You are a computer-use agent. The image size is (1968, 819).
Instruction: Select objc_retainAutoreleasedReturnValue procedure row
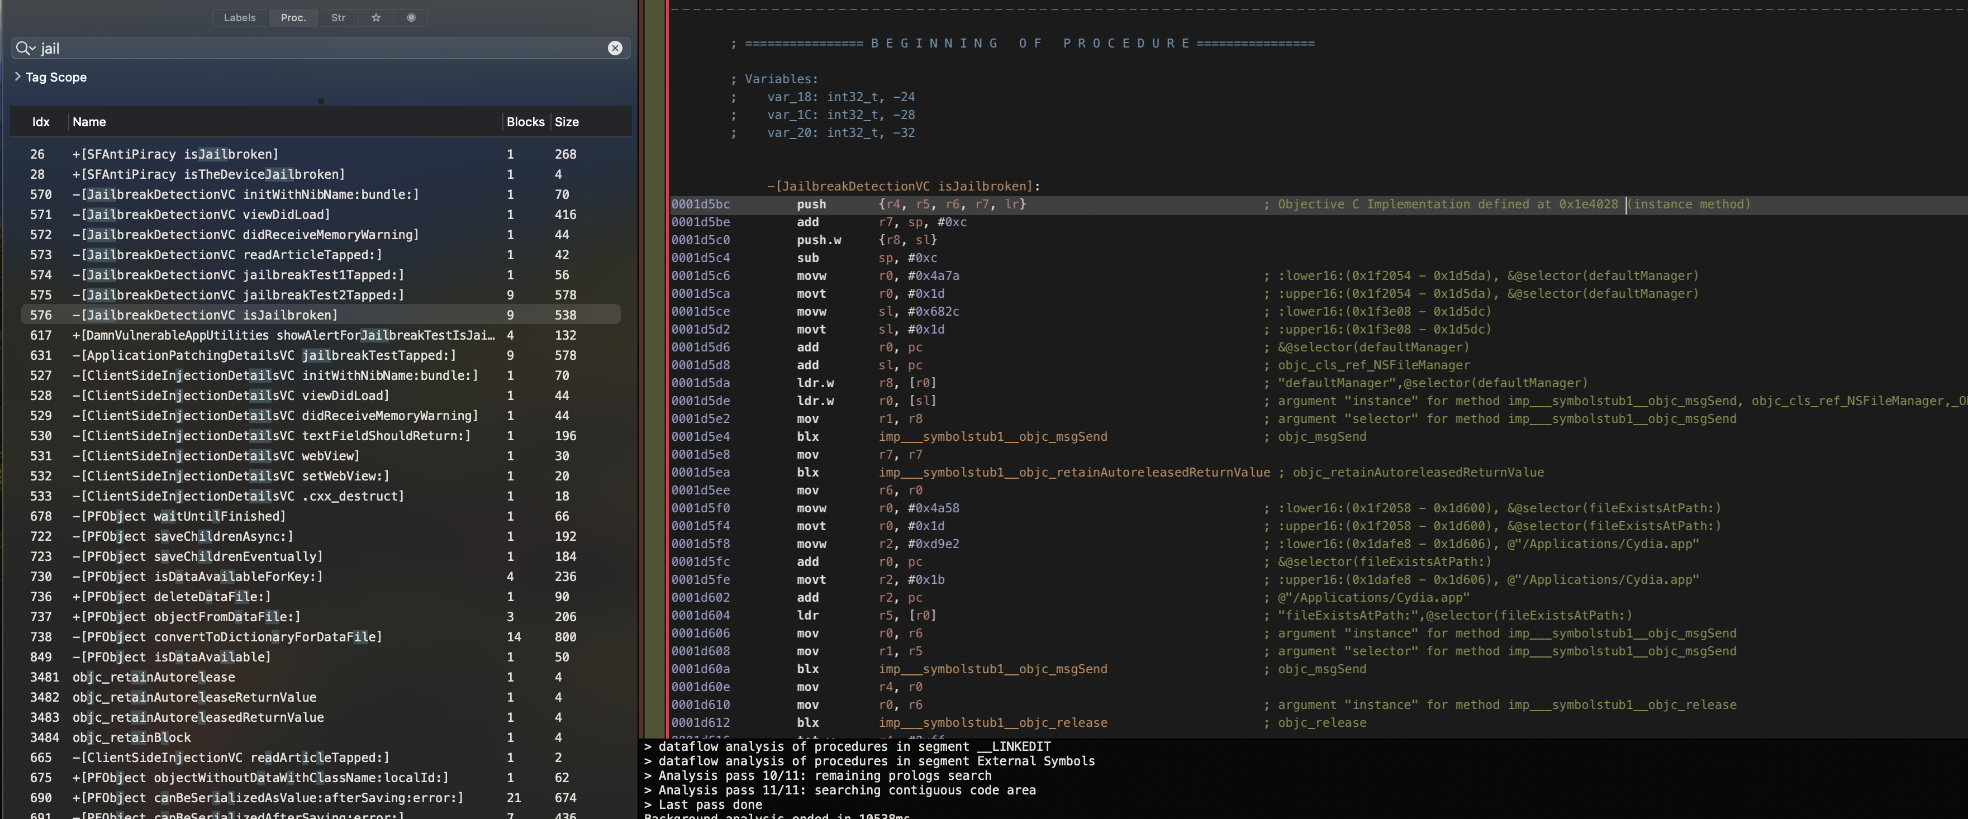tap(321, 717)
